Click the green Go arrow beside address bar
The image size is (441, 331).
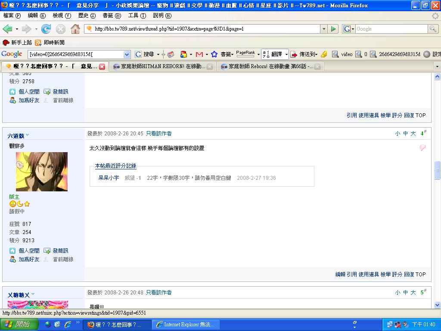point(334,29)
